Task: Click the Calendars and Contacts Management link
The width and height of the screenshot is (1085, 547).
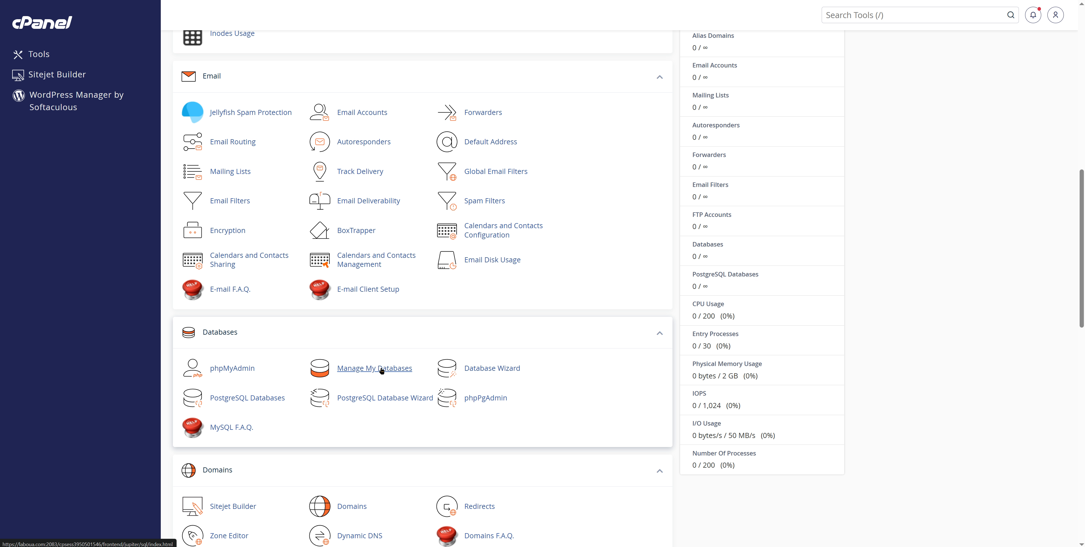Action: pos(376,260)
